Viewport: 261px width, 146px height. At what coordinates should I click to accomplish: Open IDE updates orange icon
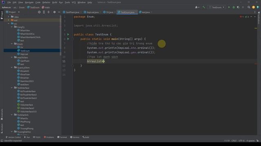[253, 7]
